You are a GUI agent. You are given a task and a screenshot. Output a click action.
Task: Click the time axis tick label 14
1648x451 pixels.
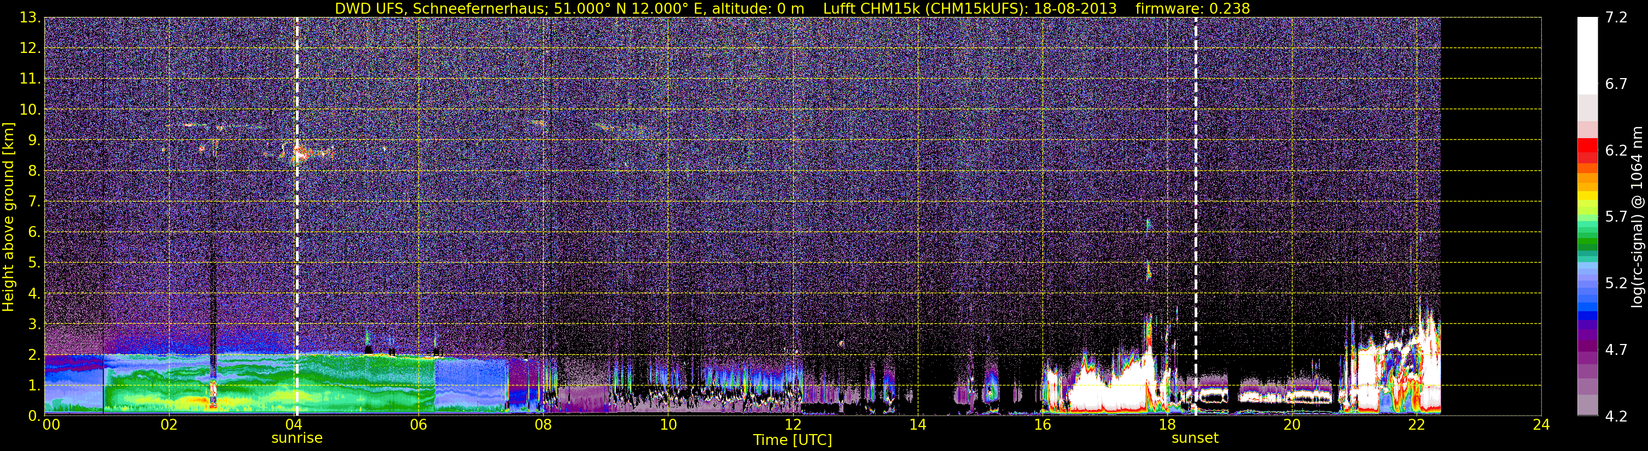(917, 425)
